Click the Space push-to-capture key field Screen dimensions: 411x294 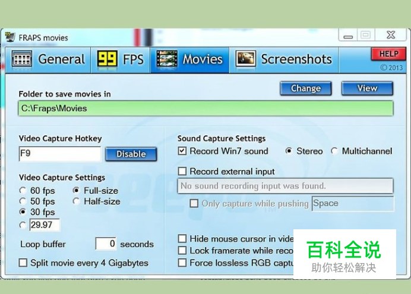[353, 203]
